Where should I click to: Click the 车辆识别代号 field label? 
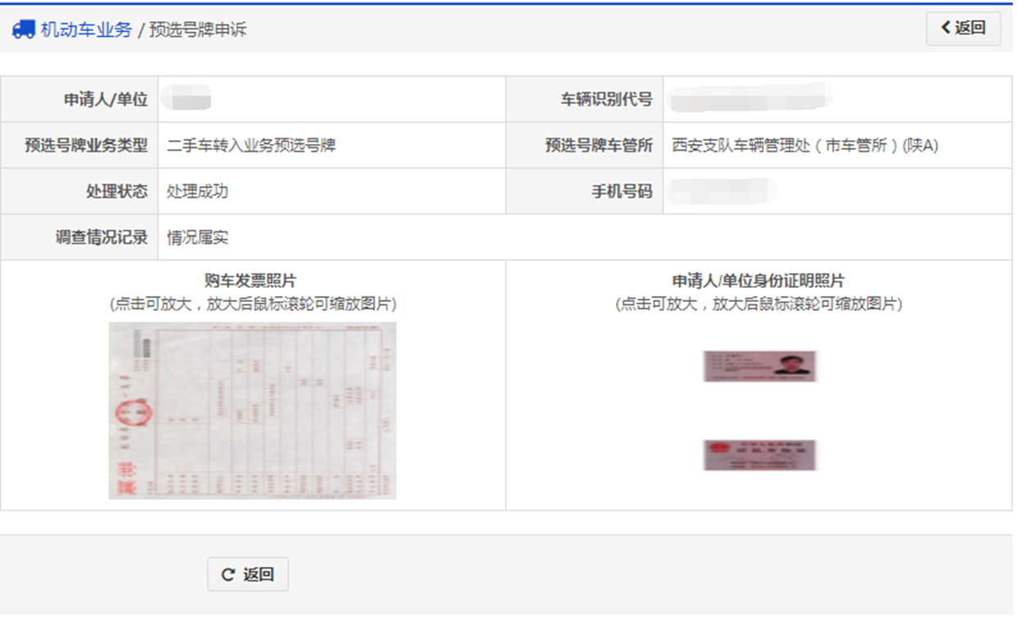[x=606, y=100]
